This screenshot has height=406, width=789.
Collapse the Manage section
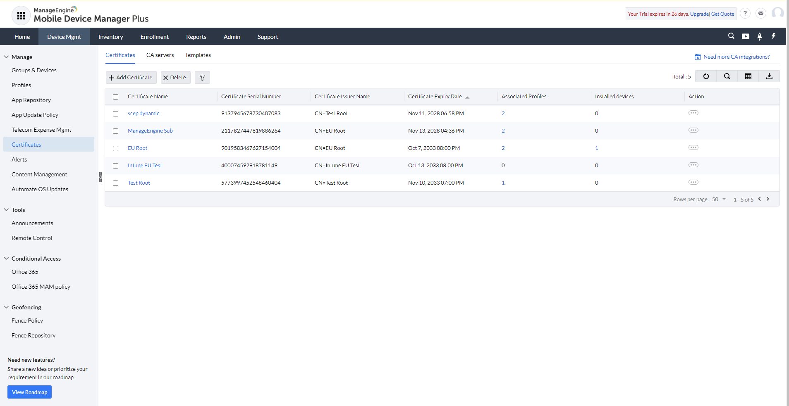6,57
